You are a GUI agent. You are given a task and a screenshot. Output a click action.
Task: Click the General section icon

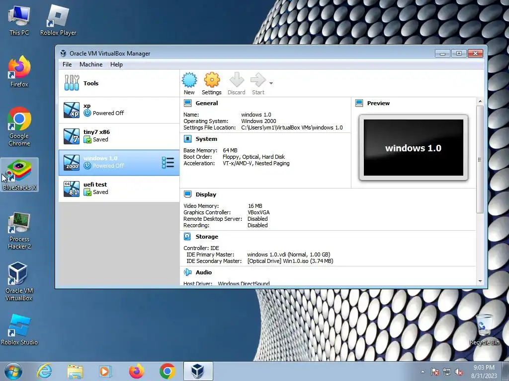[x=187, y=103]
